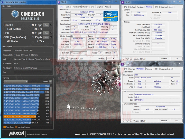
Task: Select rank 3 Xeon W5590 entry
Action: (x=26, y=92)
